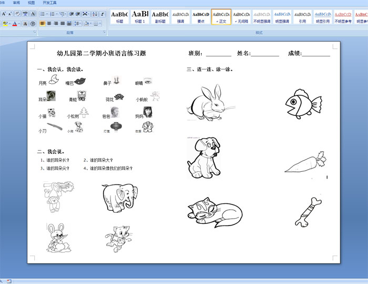Toggle Align Left paragraph alignment
Viewport: 368px width, 284px height.
coord(43,24)
